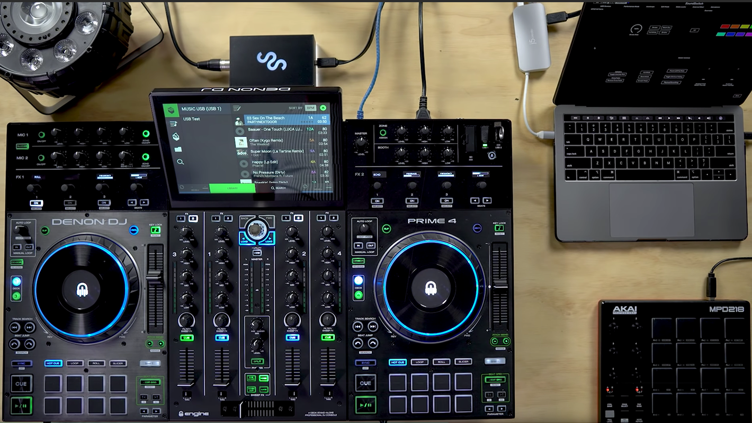This screenshot has width=752, height=423.
Task: Toggle the right deck Sync button
Action: 365,363
